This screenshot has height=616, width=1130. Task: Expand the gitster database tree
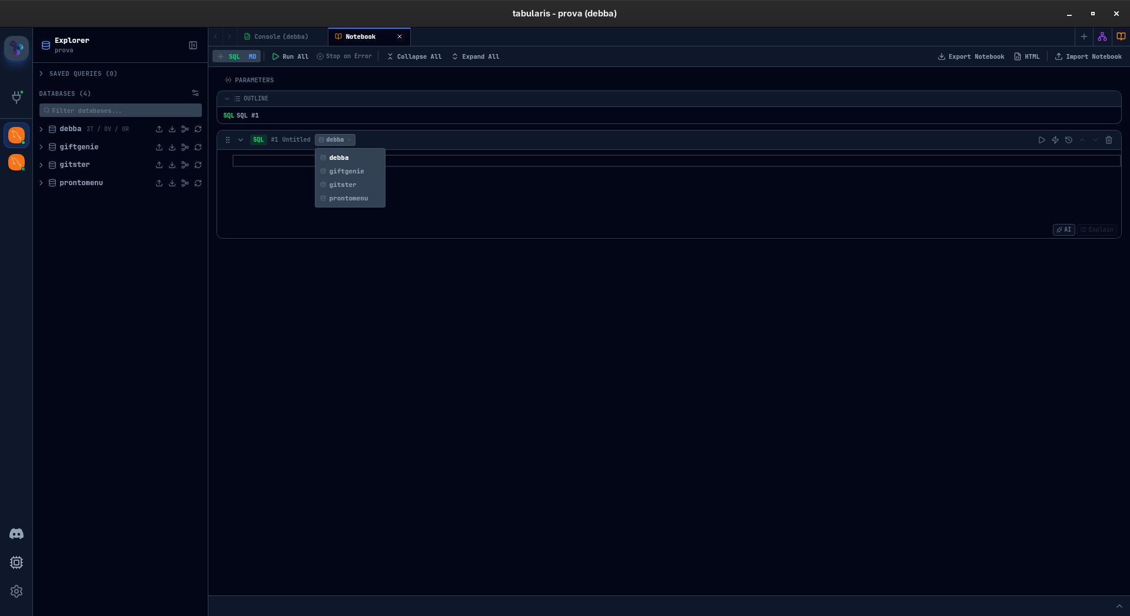click(41, 165)
